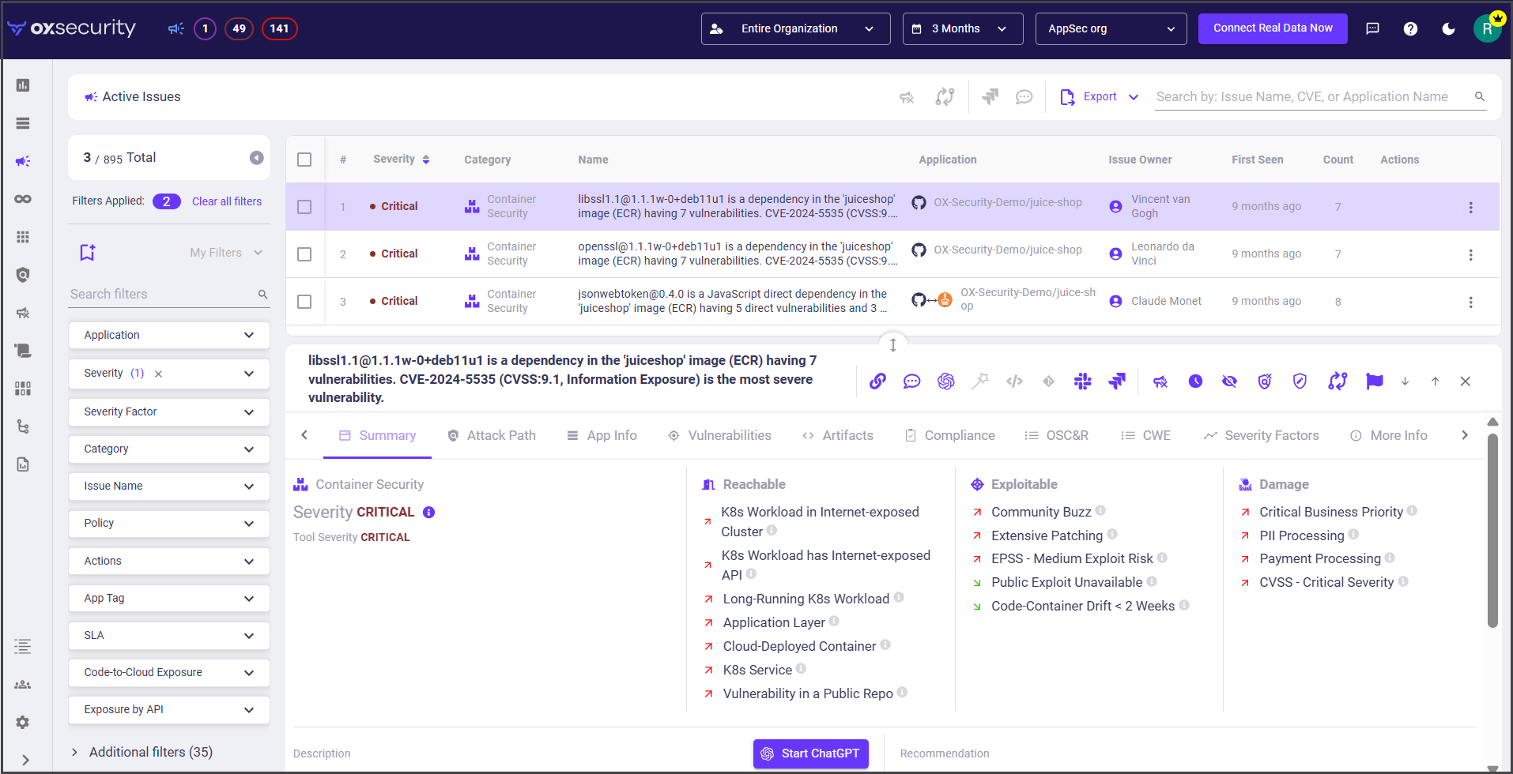Check the box for issue row 1

(304, 207)
